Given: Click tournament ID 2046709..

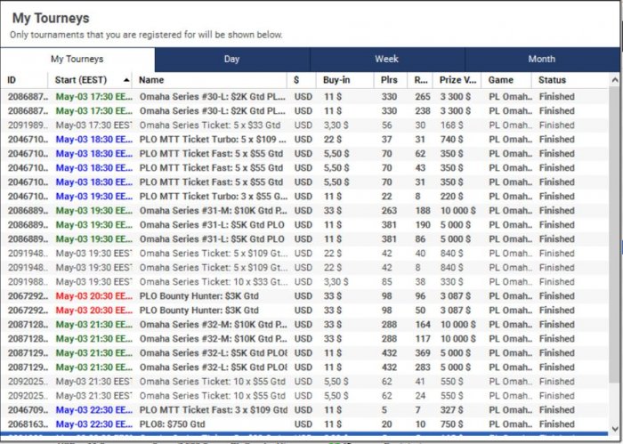Looking at the screenshot, I should [28, 410].
